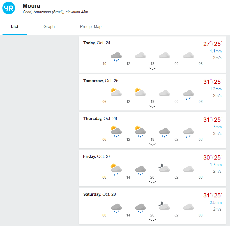The width and height of the screenshot is (230, 226).
Task: Select the Tomorrow, Oct. 25 heading
Action: pos(101,81)
